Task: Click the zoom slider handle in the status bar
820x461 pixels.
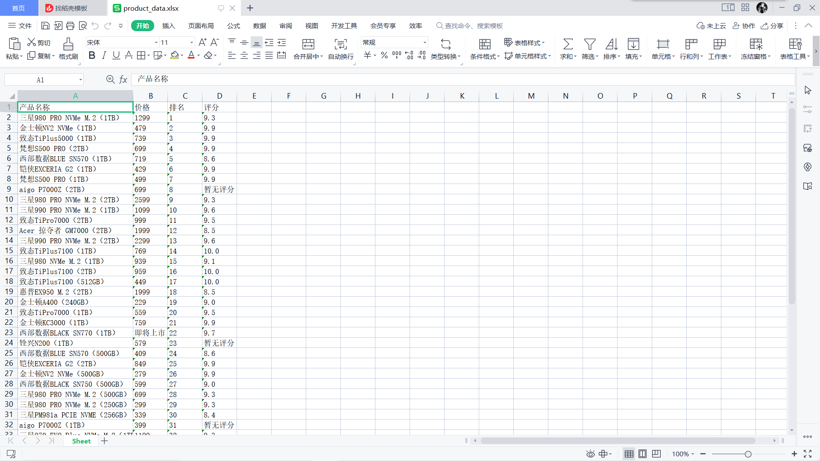Action: tap(748, 454)
